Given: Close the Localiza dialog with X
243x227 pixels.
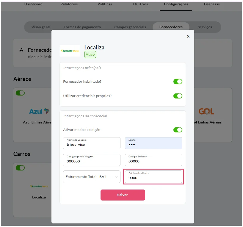Looking at the screenshot, I should [x=188, y=36].
